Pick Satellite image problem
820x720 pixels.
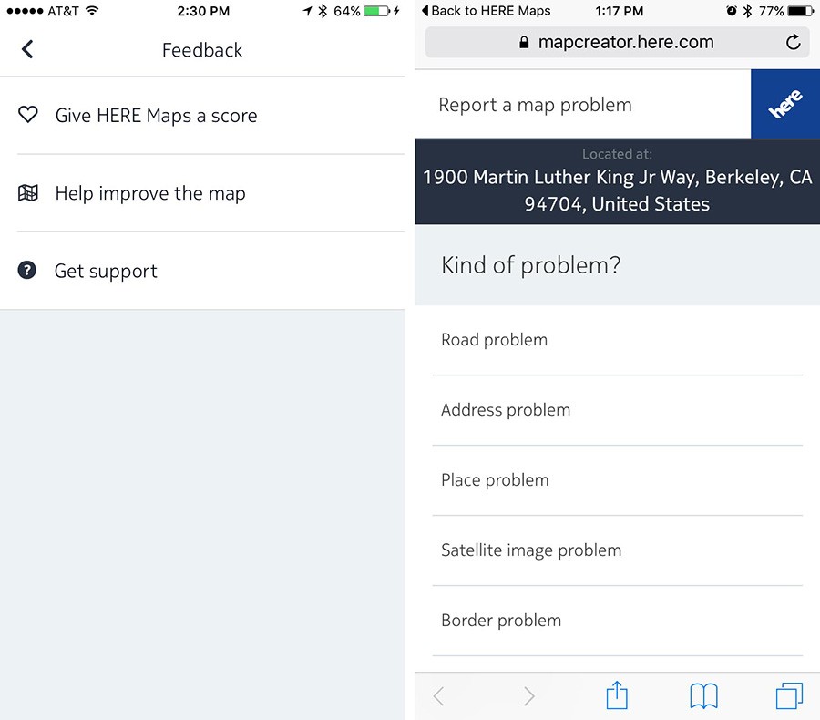[x=617, y=550]
